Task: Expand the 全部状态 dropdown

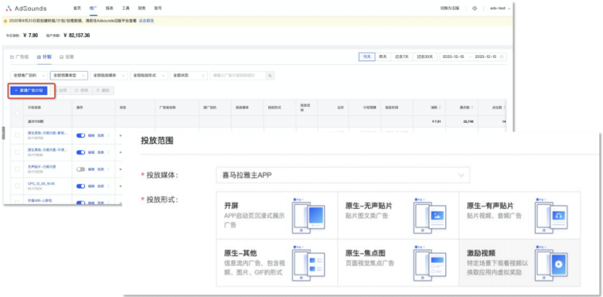Action: [x=189, y=75]
